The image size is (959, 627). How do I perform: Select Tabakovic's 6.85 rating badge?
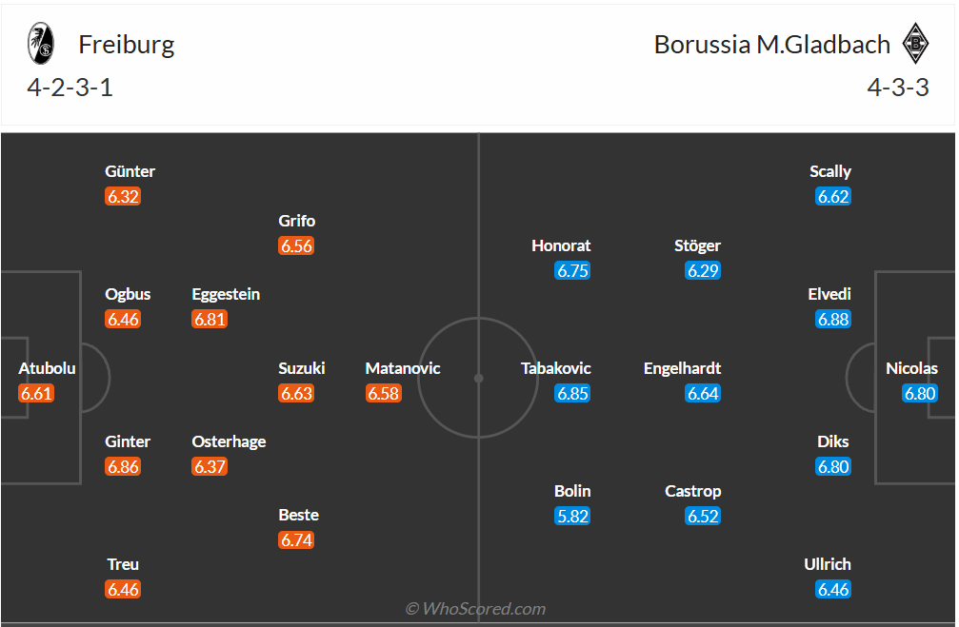click(573, 393)
